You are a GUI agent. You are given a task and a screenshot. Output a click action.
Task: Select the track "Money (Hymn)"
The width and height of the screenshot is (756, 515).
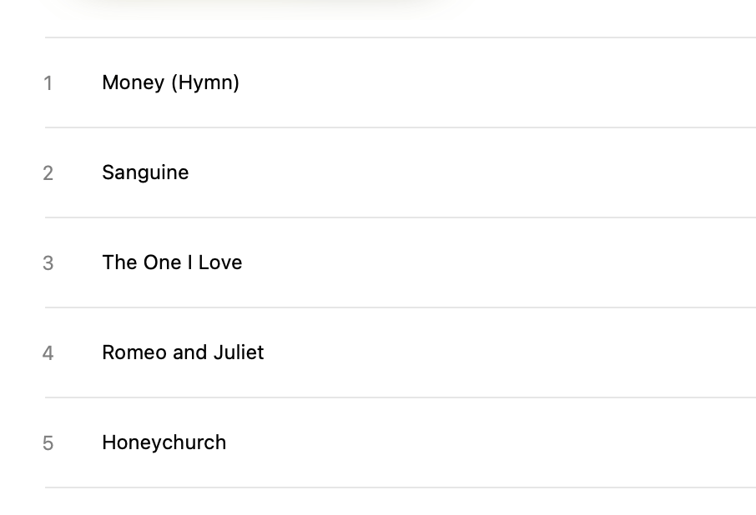pyautogui.click(x=170, y=82)
